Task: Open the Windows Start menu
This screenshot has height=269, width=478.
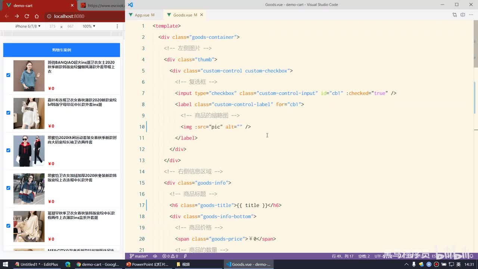Action: click(6, 264)
